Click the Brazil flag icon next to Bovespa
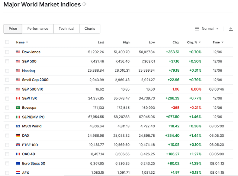Screen dimensions: 238x176 click(x=18, y=108)
